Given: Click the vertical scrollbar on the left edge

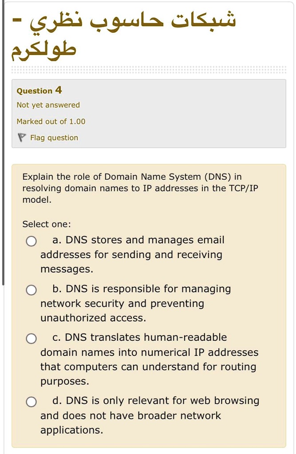Looking at the screenshot, I should 3,142.
